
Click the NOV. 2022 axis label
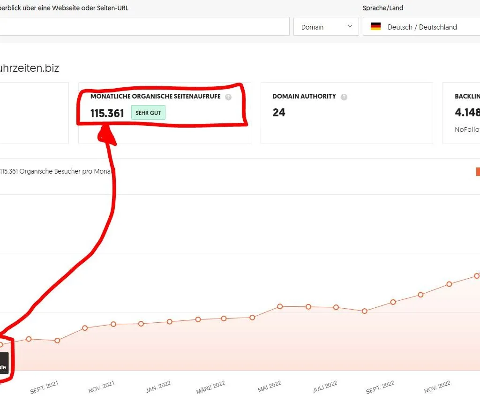click(437, 387)
